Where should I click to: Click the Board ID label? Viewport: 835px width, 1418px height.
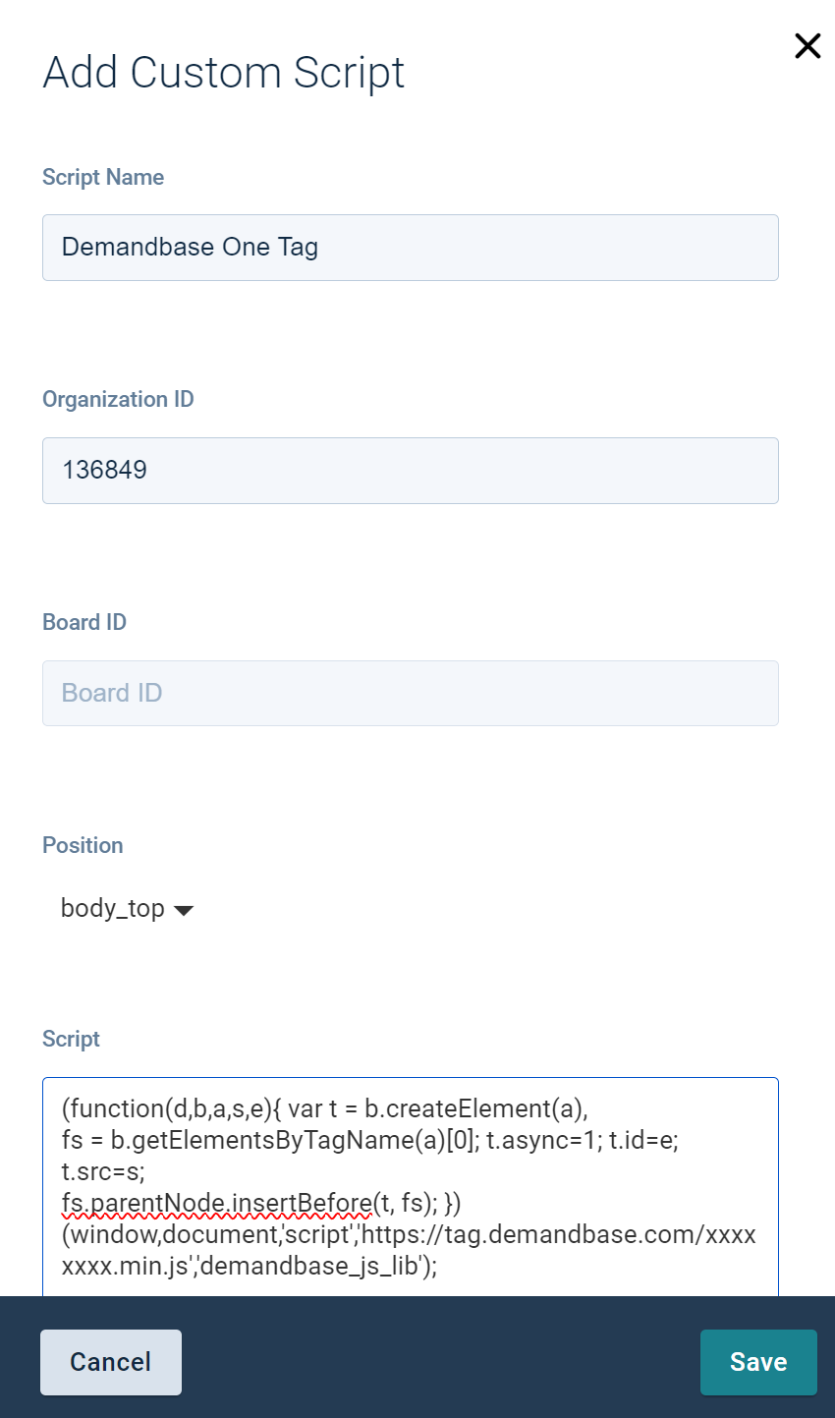tap(84, 623)
